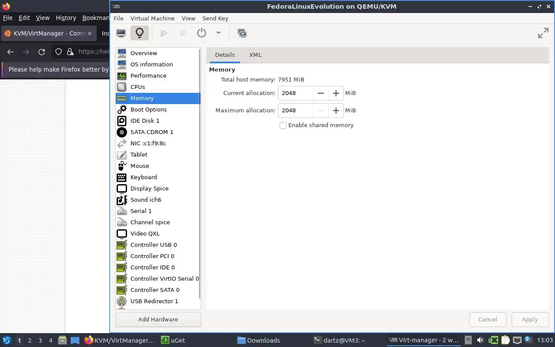The height and width of the screenshot is (347, 555).
Task: Select IDE Disk 1
Action: click(158, 121)
